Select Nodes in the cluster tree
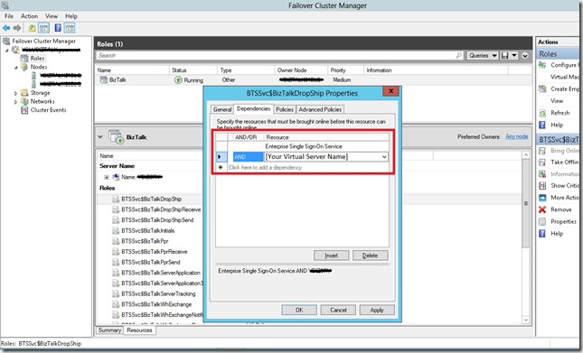This screenshot has width=583, height=353. (x=39, y=67)
